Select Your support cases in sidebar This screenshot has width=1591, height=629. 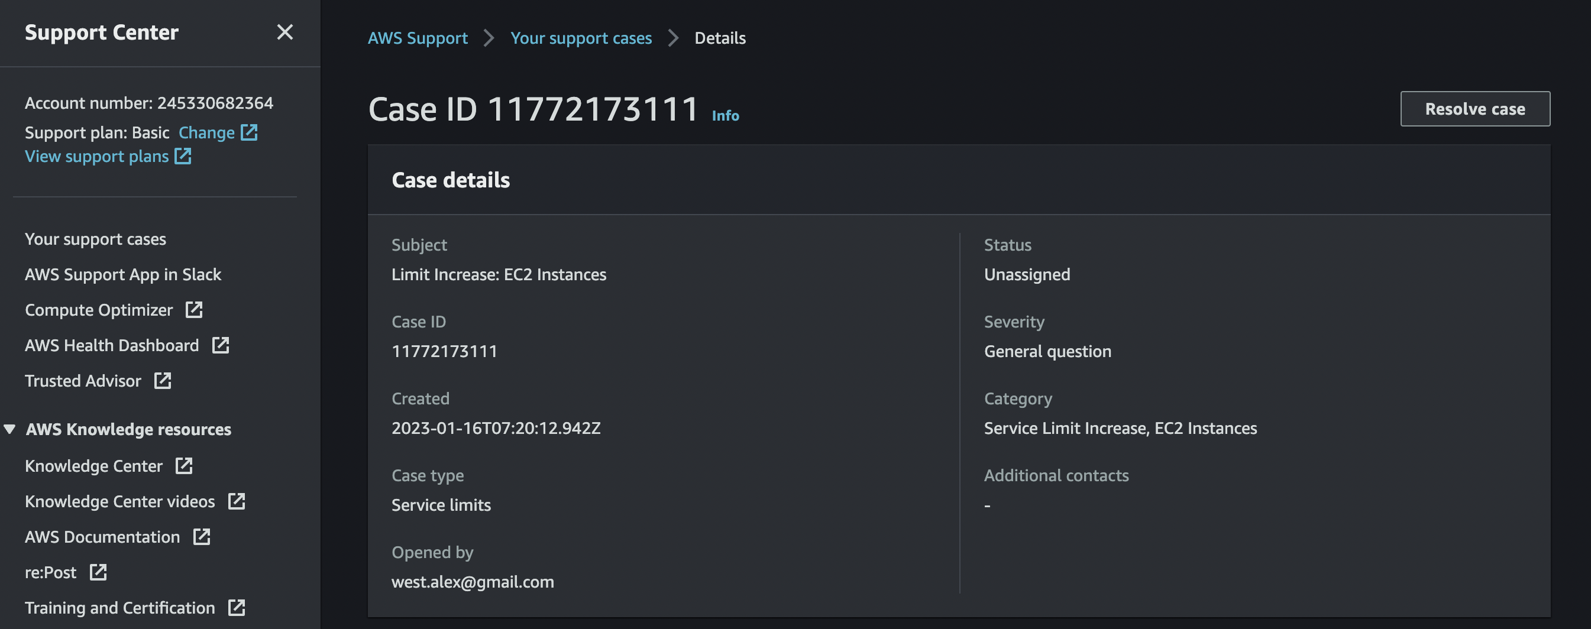[x=95, y=239]
